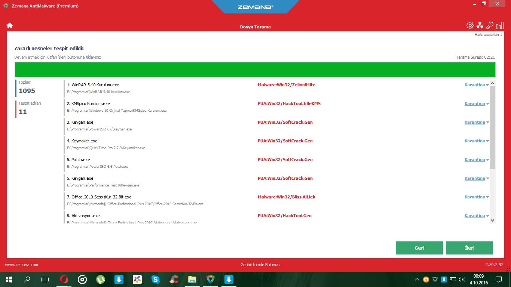Image resolution: width=511 pixels, height=287 pixels.
Task: Click the Zemana shield taskbar icon
Action: point(211,279)
